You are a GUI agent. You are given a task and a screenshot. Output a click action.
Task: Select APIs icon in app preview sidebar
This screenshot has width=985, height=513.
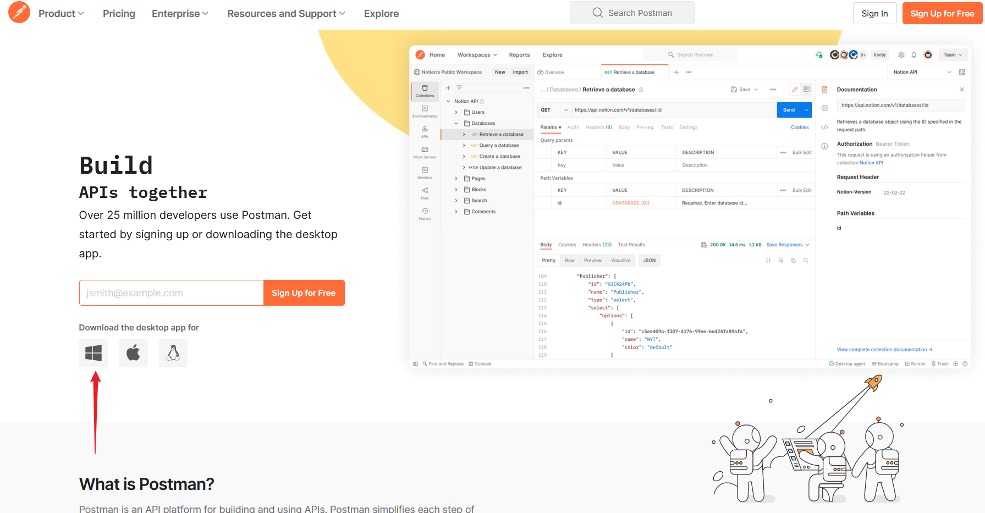pos(425,132)
